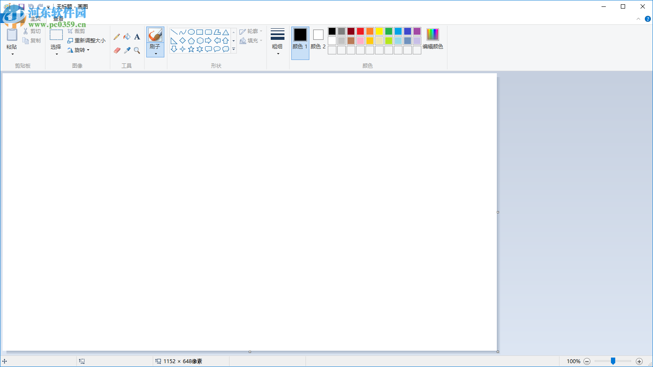Viewport: 653px width, 367px height.
Task: Click the zoom slider thumb in status bar
Action: (613, 361)
